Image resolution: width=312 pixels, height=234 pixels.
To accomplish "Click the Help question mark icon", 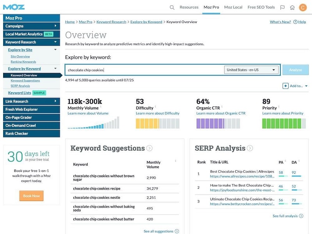I will (295, 22).
